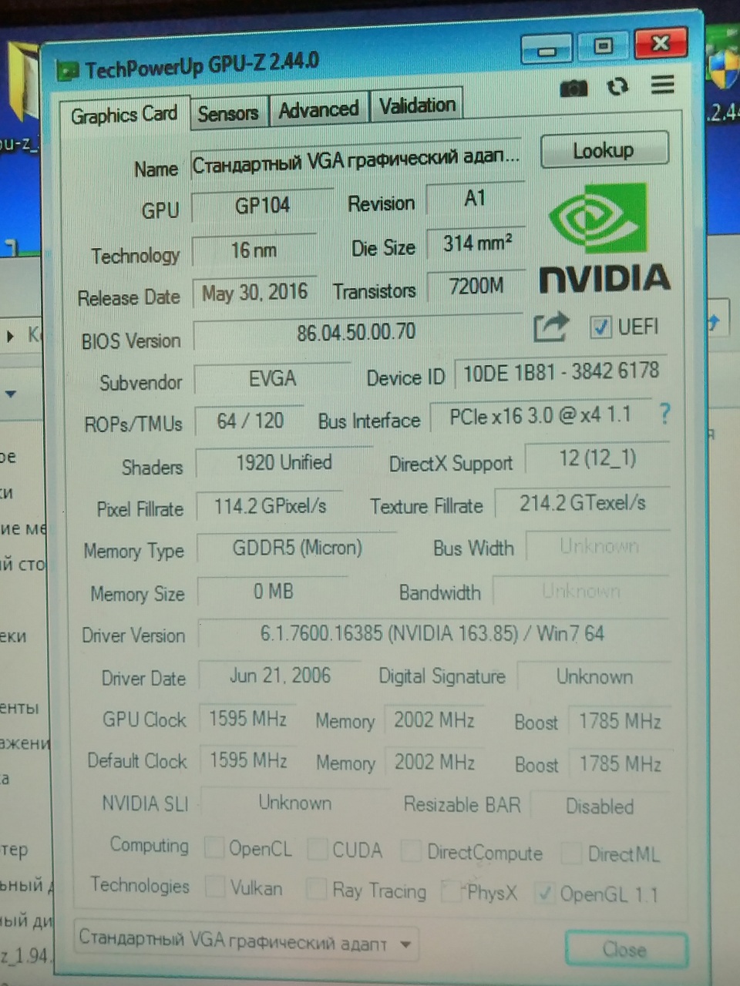
Task: Click the Transistors field 7200M
Action: [x=476, y=287]
